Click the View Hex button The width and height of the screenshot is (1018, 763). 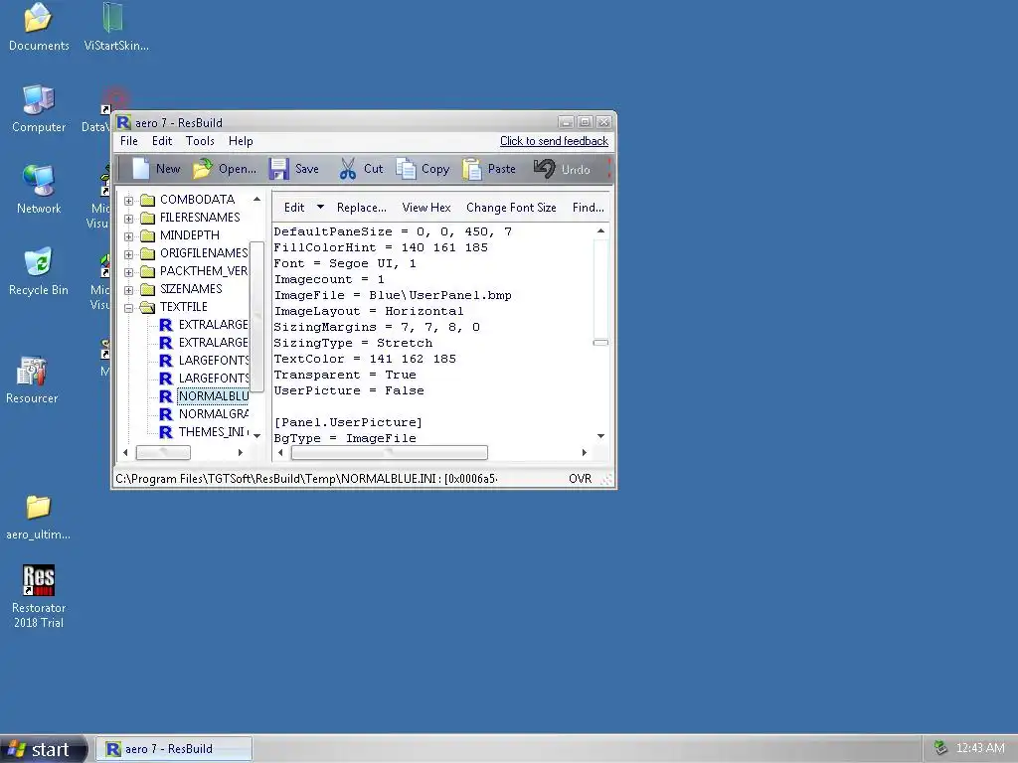(x=425, y=208)
